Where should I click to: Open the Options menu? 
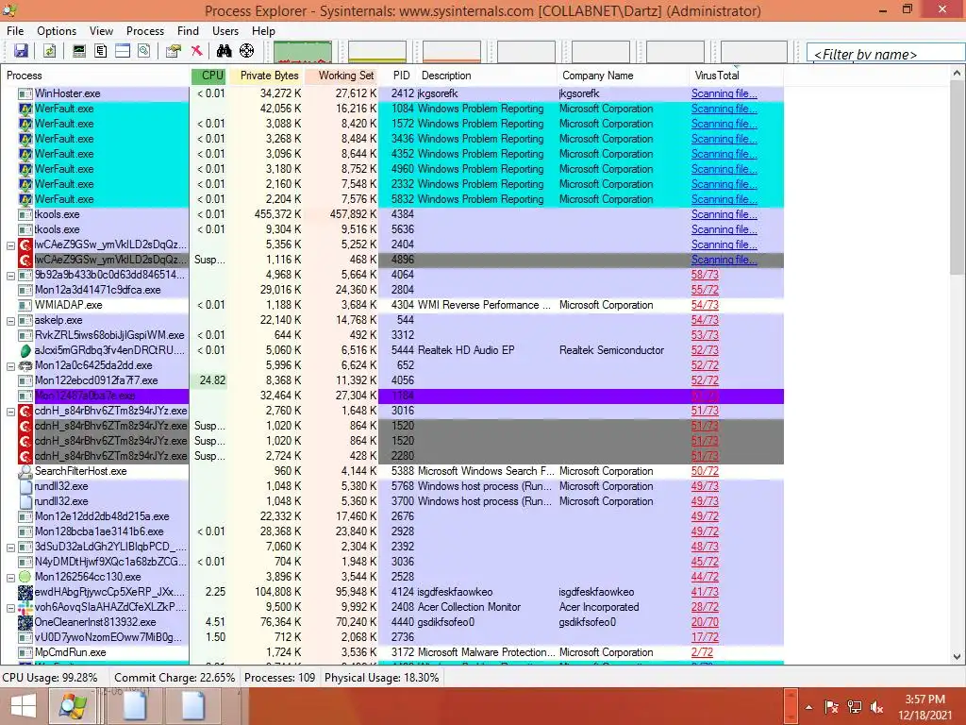click(x=57, y=31)
